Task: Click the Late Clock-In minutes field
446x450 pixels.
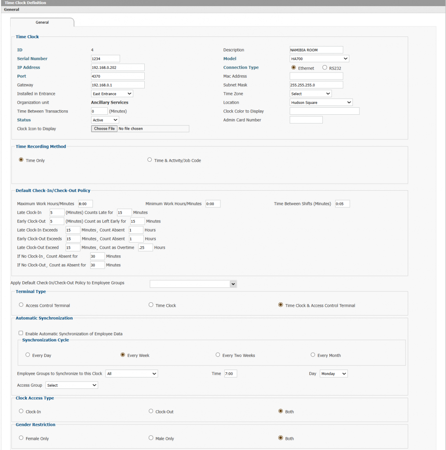Action: [x=57, y=212]
